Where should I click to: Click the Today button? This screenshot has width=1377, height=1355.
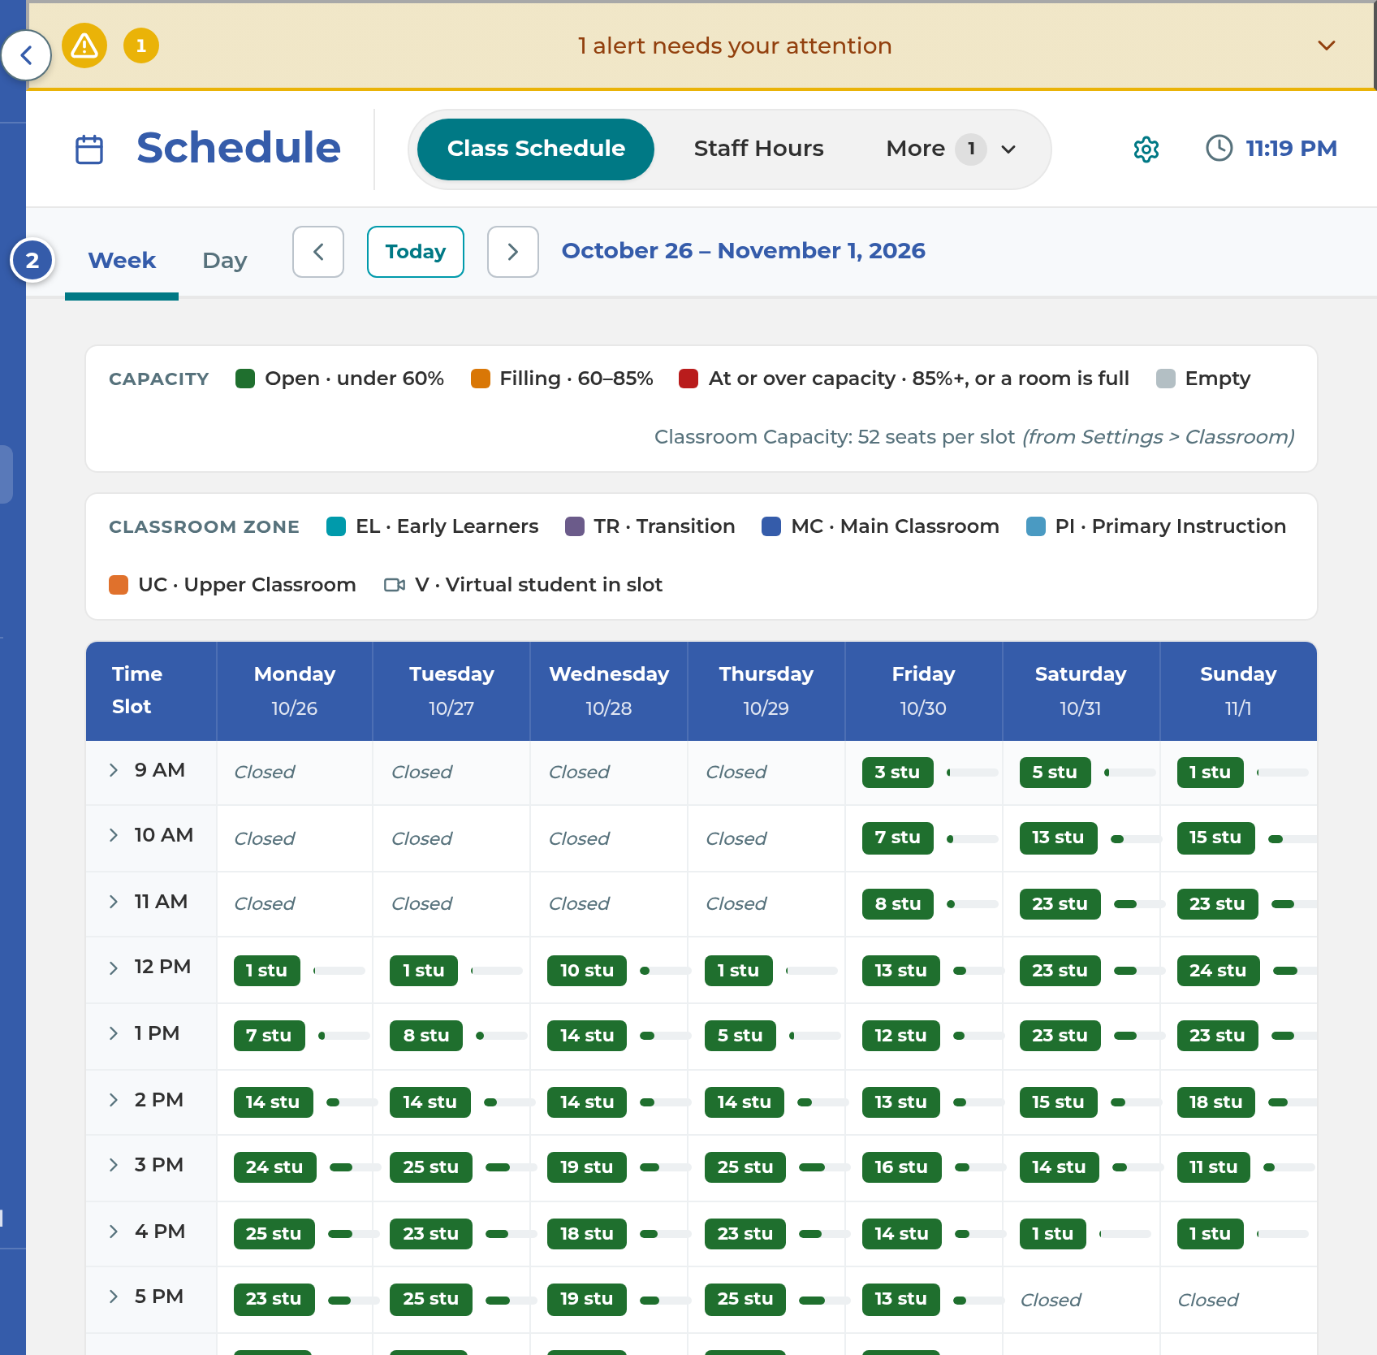tap(416, 252)
